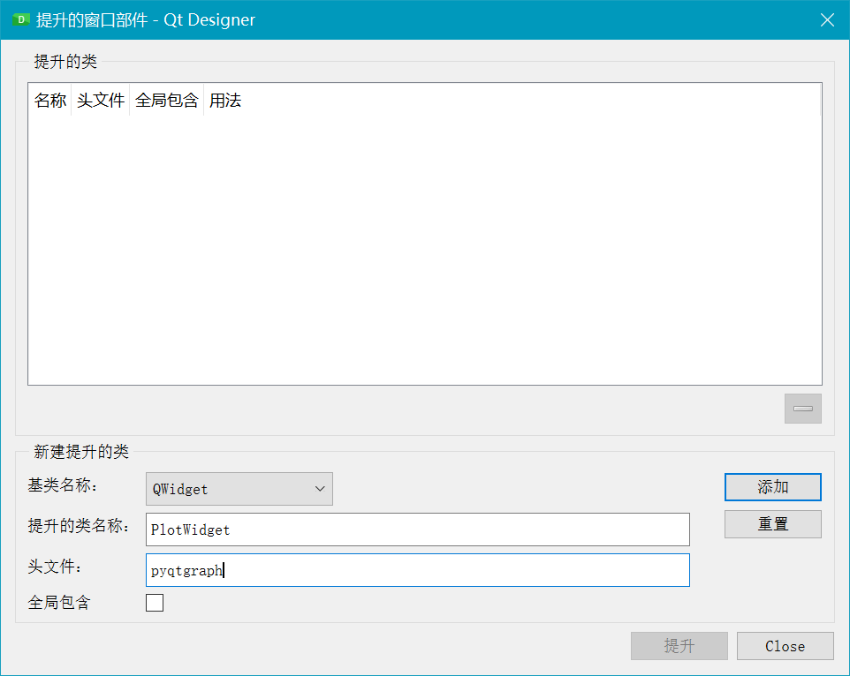Click the 头文件: label beside the input field
This screenshot has width=850, height=676.
coord(55,567)
